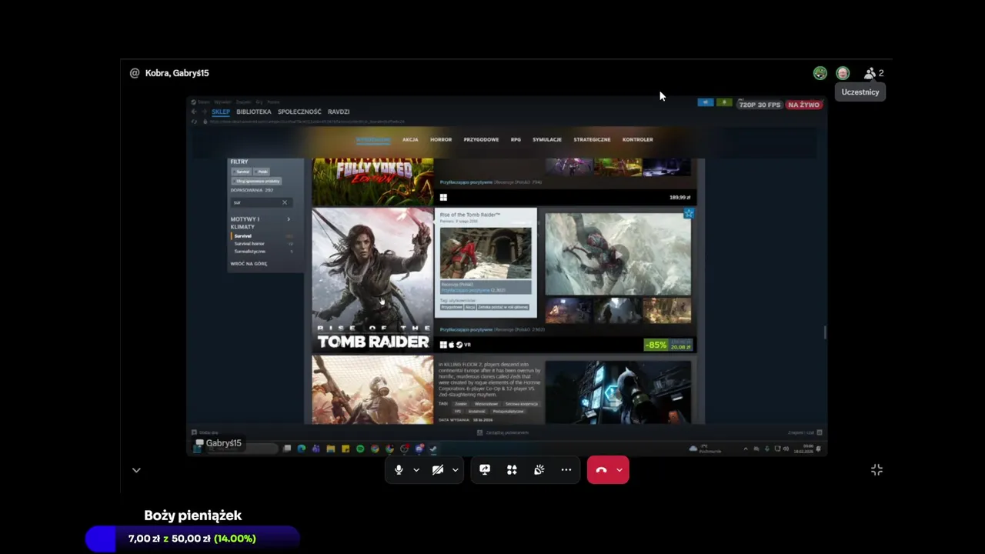Open Task View on the taskbar
The width and height of the screenshot is (985, 554).
point(287,449)
